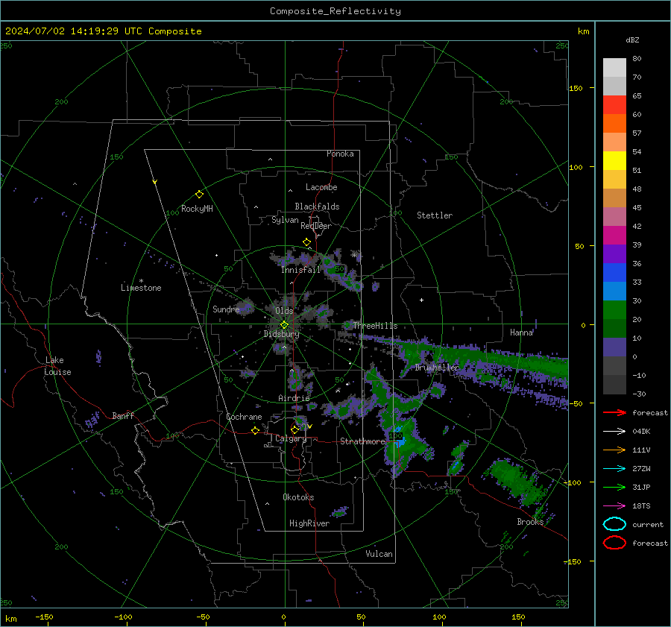Click the dBZ legend heading
The image size is (671, 627).
click(632, 40)
